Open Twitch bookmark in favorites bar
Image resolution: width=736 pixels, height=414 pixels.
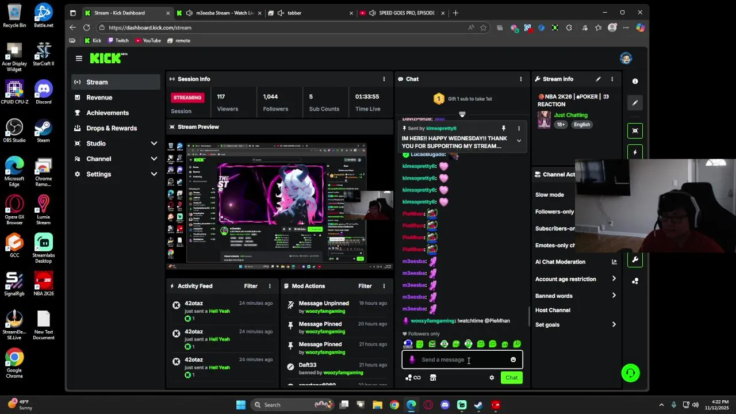[x=118, y=40]
